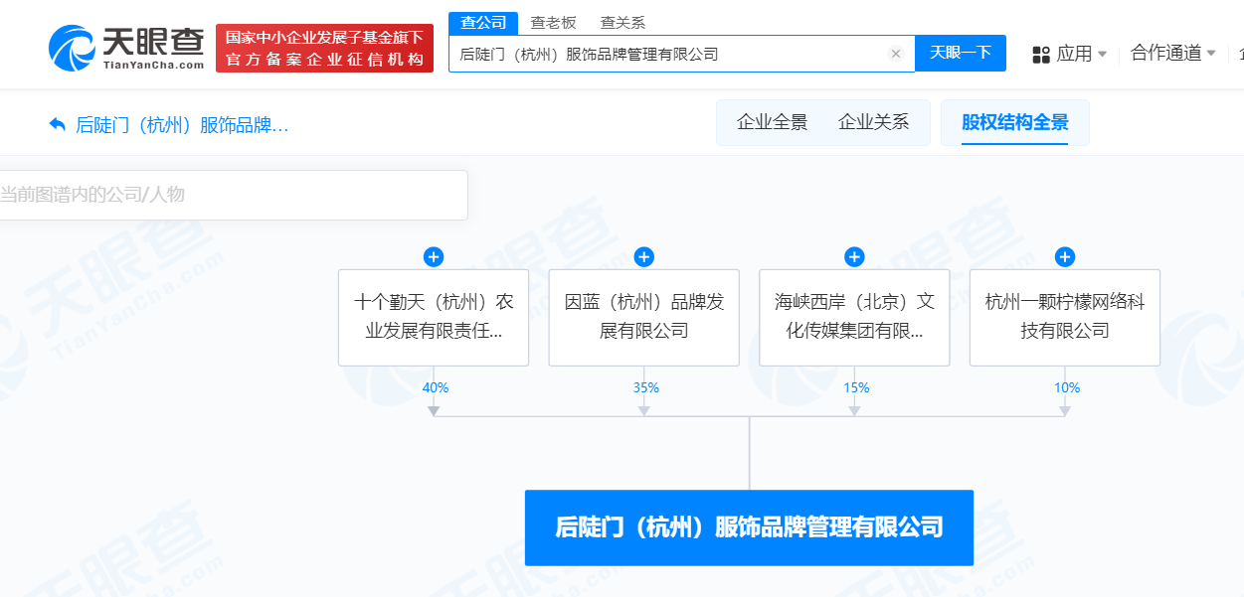1244x597 pixels.
Task: Click the 应用 grid icon
Action: 1041,55
